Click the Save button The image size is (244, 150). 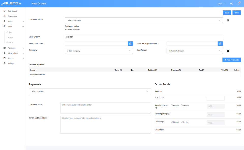click(x=227, y=13)
